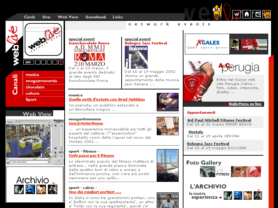Screen dimensions: 278x208
Task: Open the Cards menu item
Action: click(x=30, y=17)
